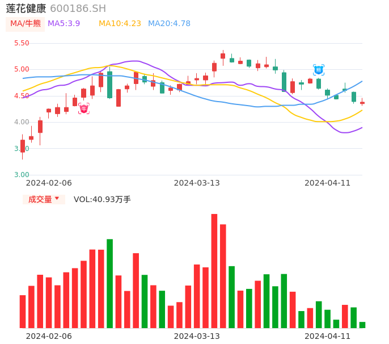Click the 2024-04-11 date under volume chart
The height and width of the screenshot is (344, 389).
tap(328, 336)
